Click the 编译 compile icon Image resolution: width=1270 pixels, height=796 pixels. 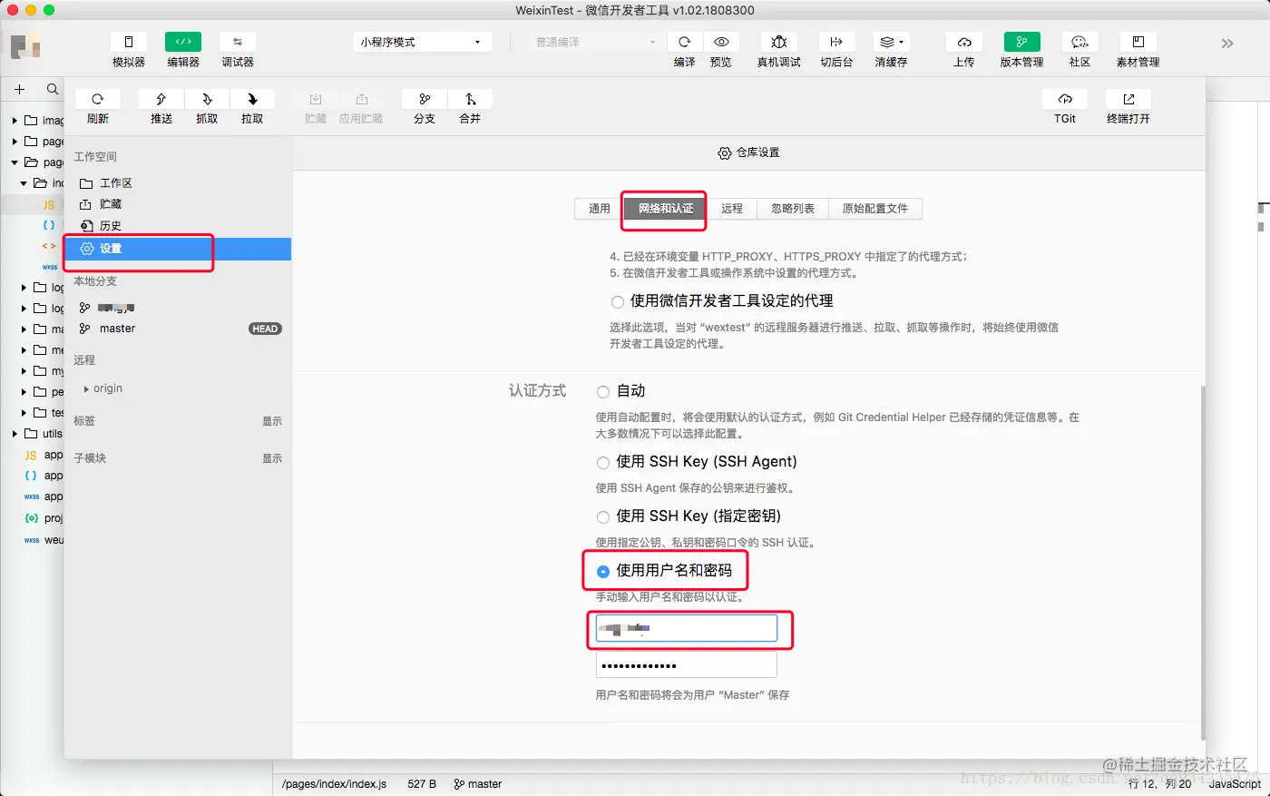click(685, 42)
